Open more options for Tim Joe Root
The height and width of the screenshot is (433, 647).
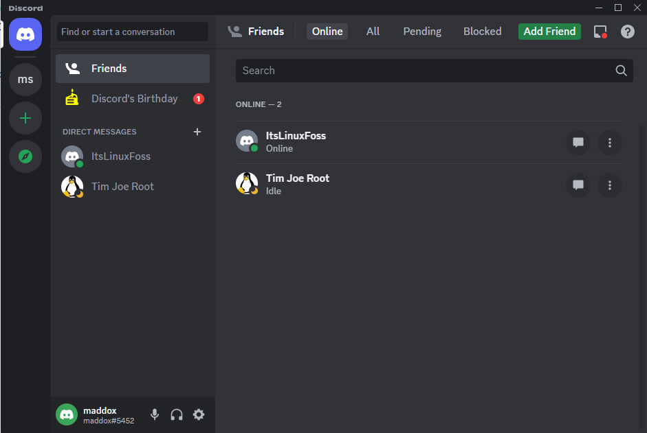pos(609,185)
